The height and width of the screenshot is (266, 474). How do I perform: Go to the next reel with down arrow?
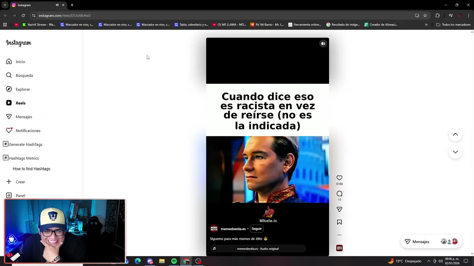[455, 152]
